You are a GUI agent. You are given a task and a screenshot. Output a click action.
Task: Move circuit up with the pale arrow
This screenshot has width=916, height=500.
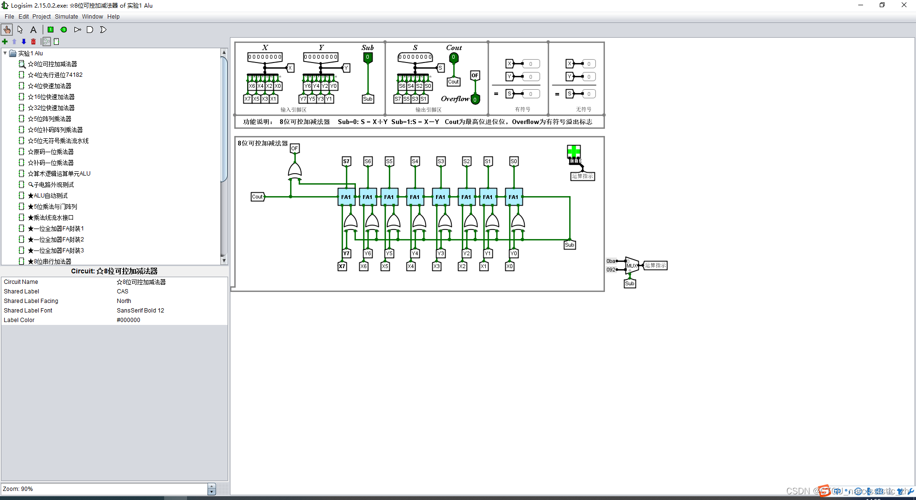click(x=14, y=42)
